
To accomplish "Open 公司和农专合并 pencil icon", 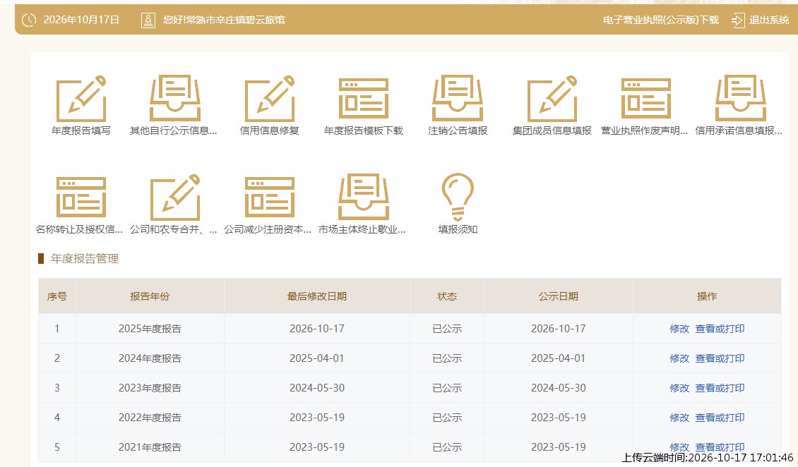I will tap(175, 197).
